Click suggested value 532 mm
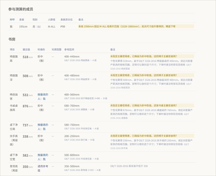 pos(28,95)
